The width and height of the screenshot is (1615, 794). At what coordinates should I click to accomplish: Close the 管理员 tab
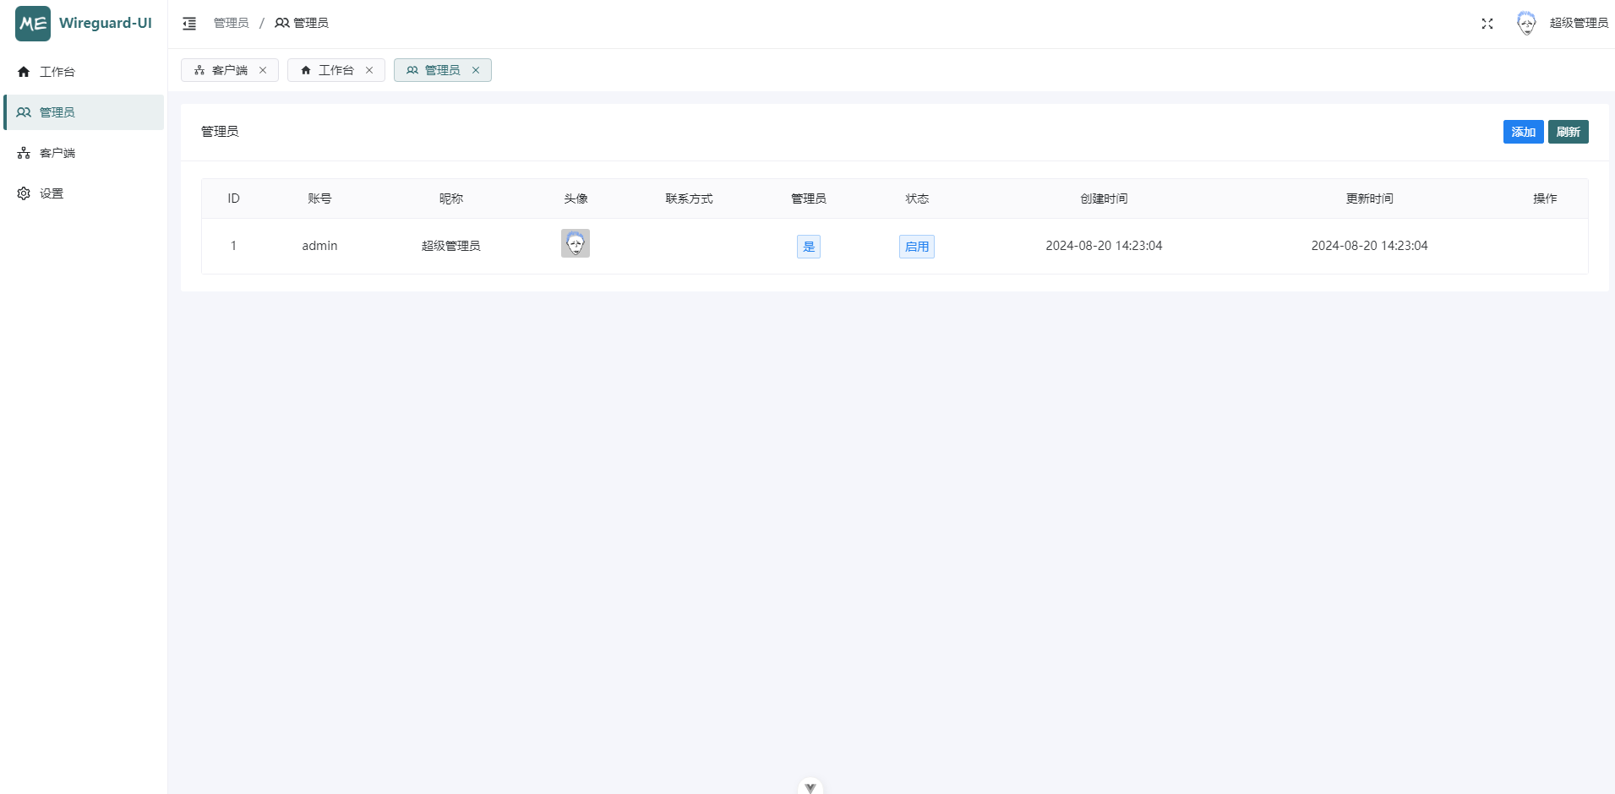476,70
